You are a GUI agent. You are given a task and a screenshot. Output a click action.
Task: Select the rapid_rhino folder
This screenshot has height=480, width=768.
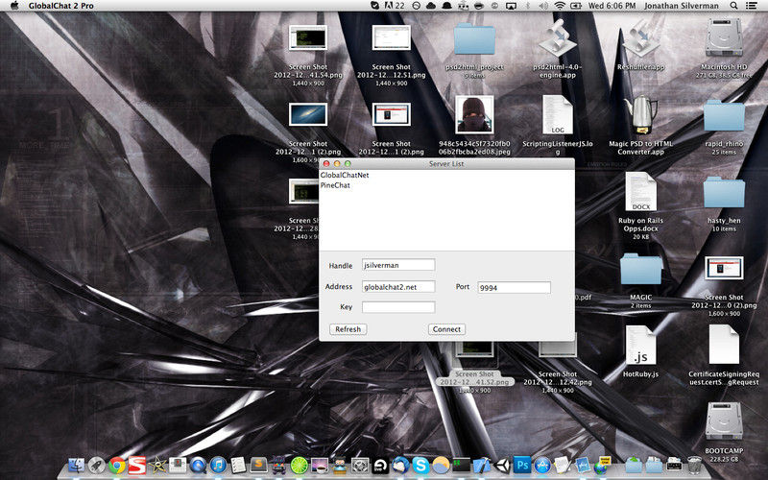pyautogui.click(x=724, y=115)
